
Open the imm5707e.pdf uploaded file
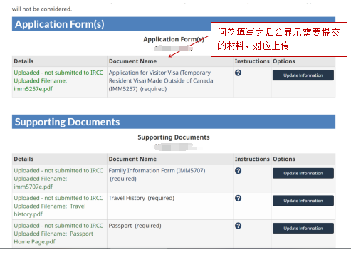33,187
